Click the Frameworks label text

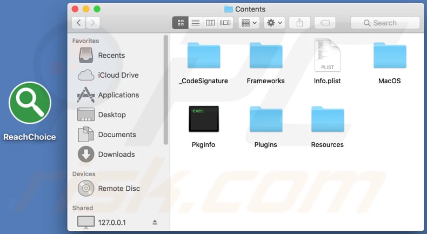click(x=266, y=81)
